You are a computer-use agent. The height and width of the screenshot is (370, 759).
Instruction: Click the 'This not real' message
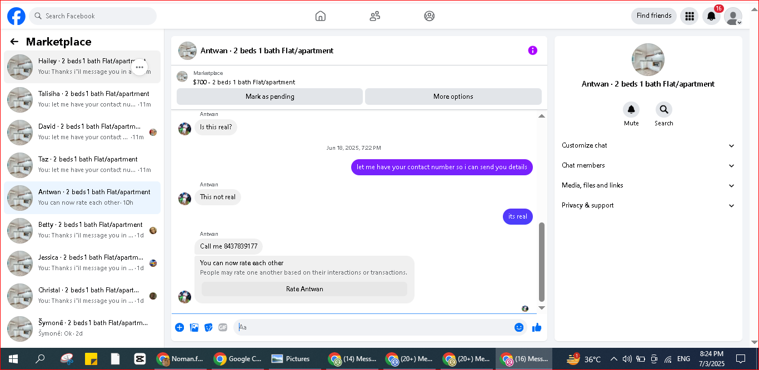coord(218,197)
